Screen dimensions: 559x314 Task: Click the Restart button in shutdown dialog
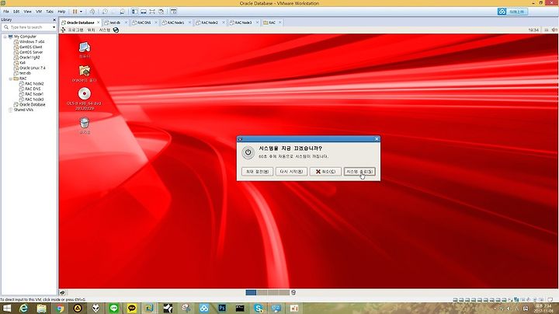tap(291, 172)
